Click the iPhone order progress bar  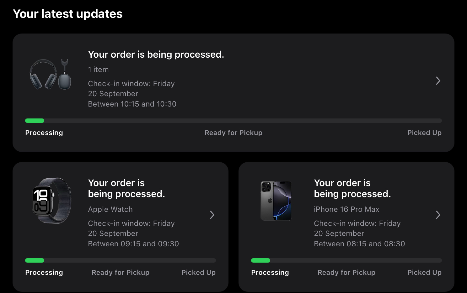346,260
